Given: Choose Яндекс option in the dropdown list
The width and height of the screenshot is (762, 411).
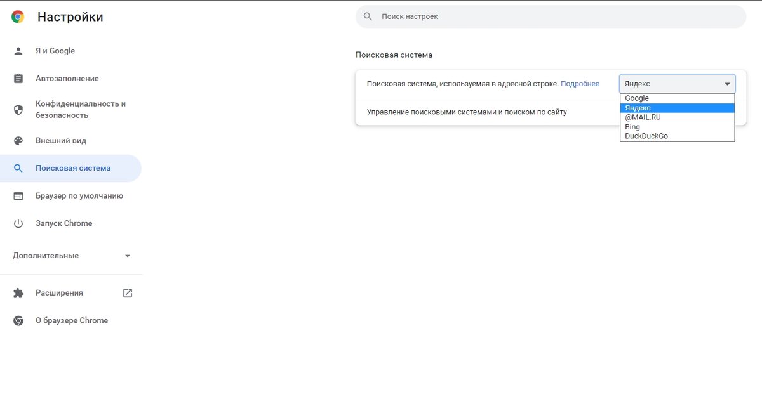Looking at the screenshot, I should (x=678, y=108).
